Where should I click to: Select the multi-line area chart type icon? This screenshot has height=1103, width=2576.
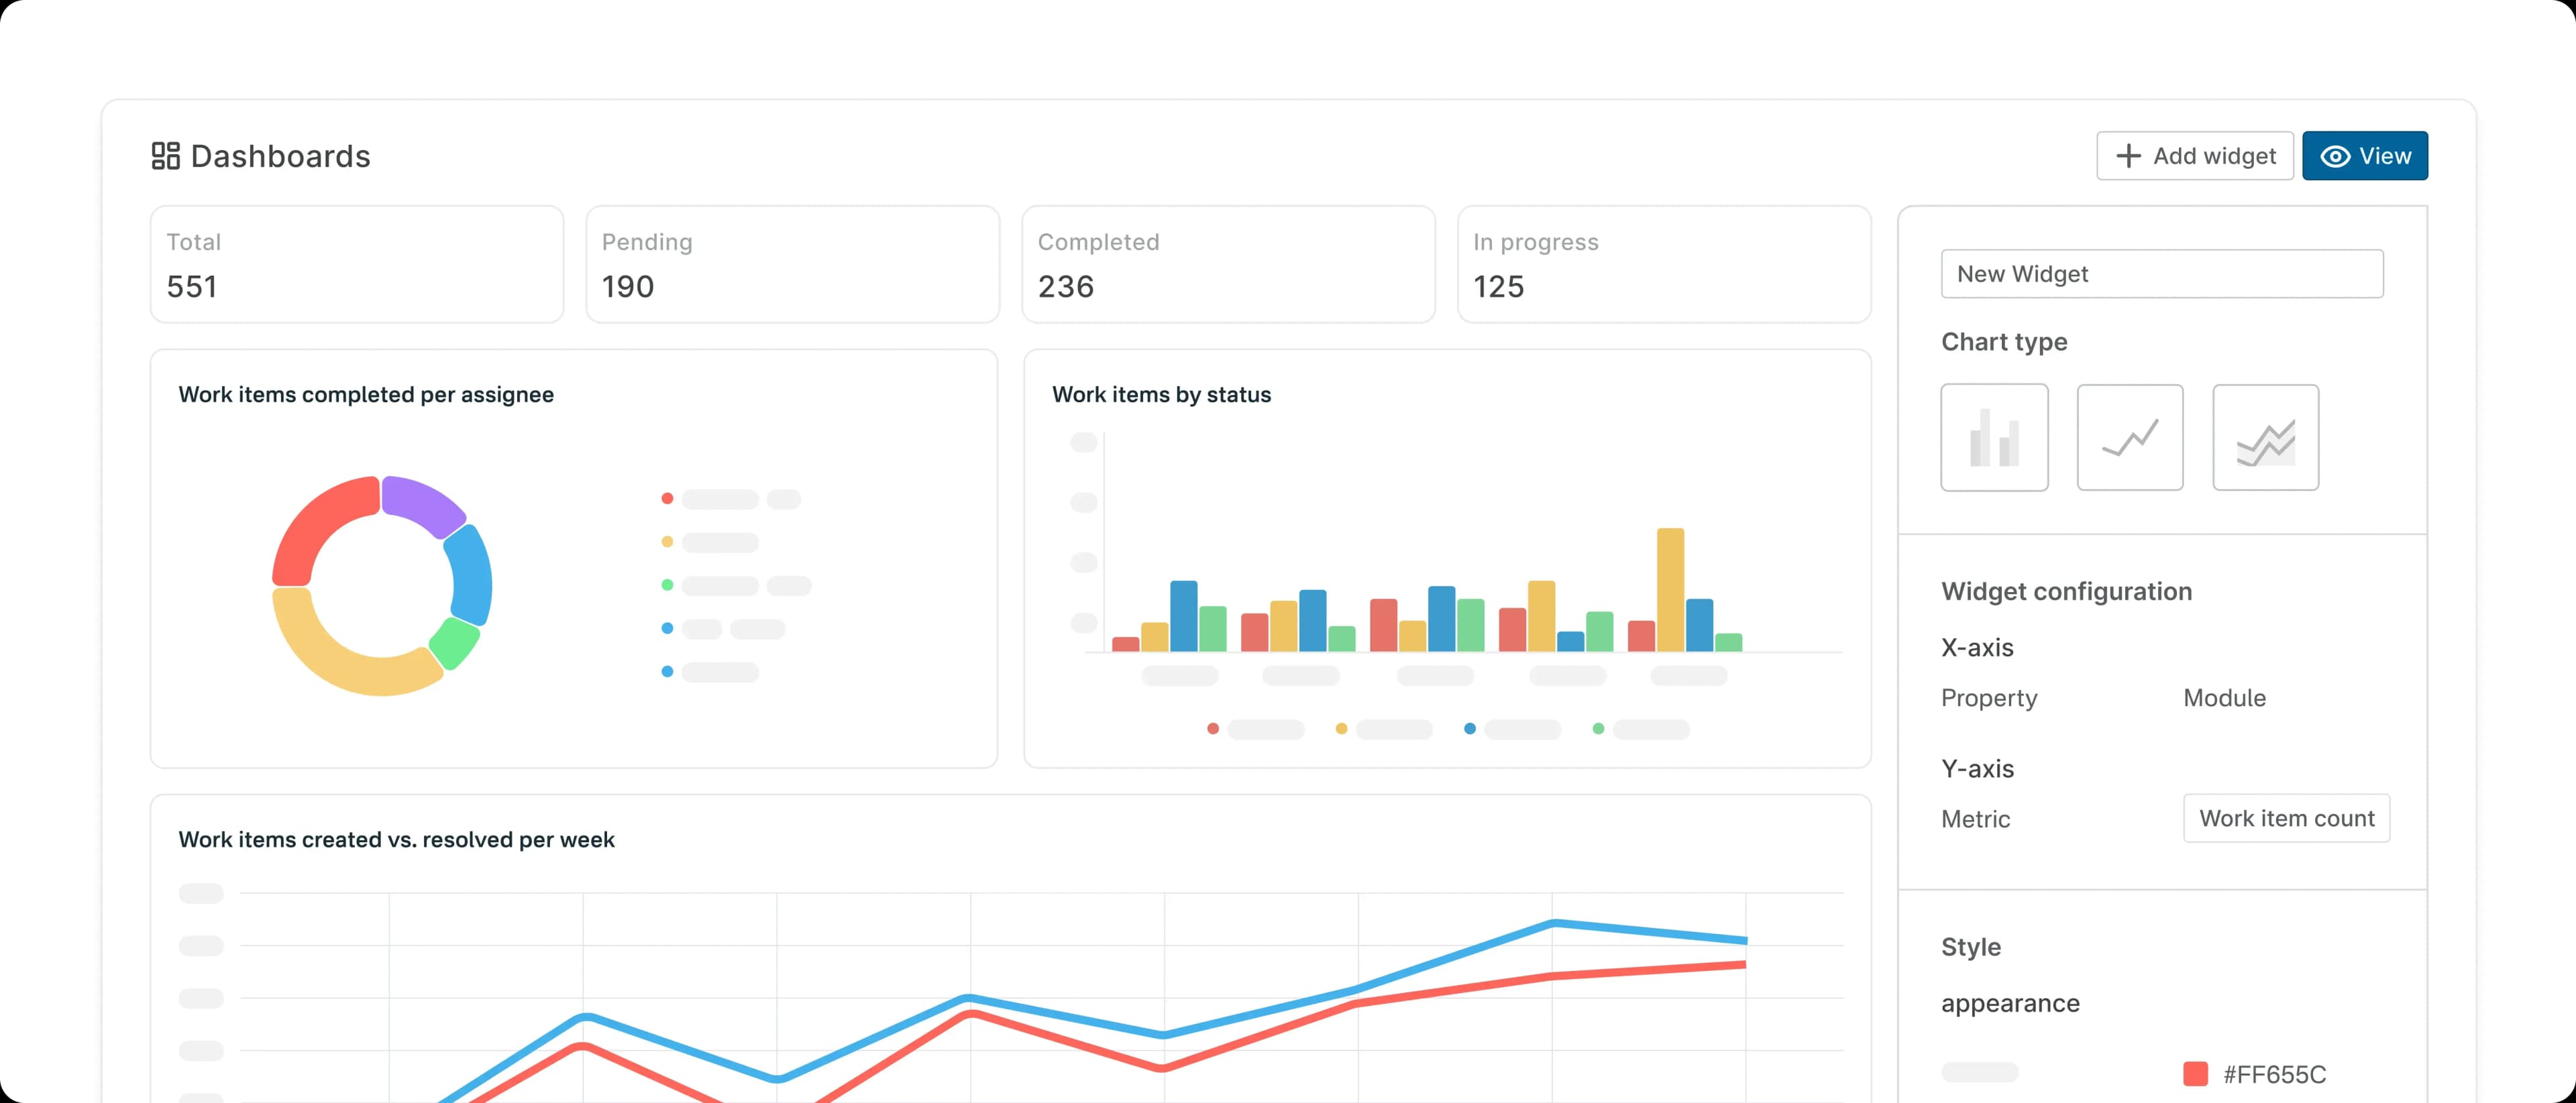pos(2266,437)
